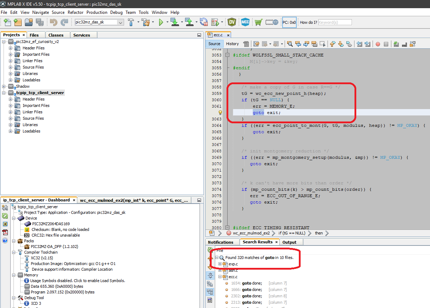Toggle Expand/Collapse nodes icon in Search Results
Viewport: 430px width, 308px height.
pos(210,275)
